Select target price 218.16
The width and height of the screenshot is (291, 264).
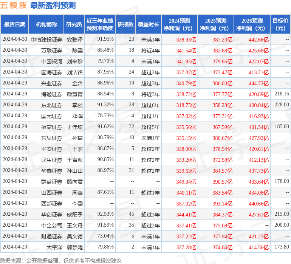click(x=282, y=94)
